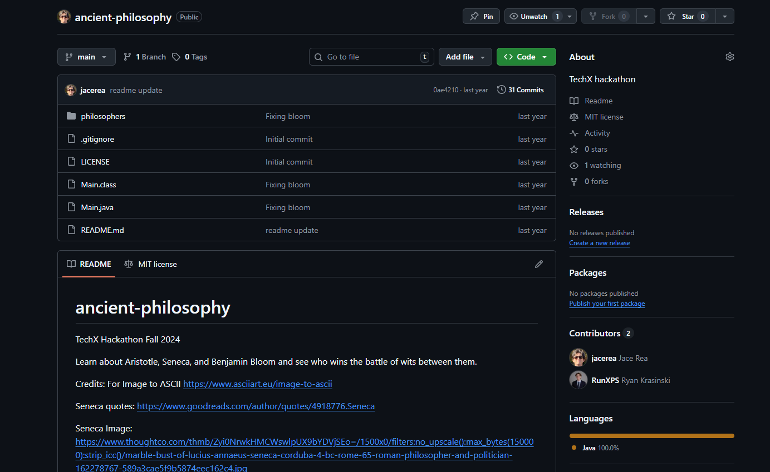Click the Create a new release link
This screenshot has height=472, width=770.
coord(599,243)
